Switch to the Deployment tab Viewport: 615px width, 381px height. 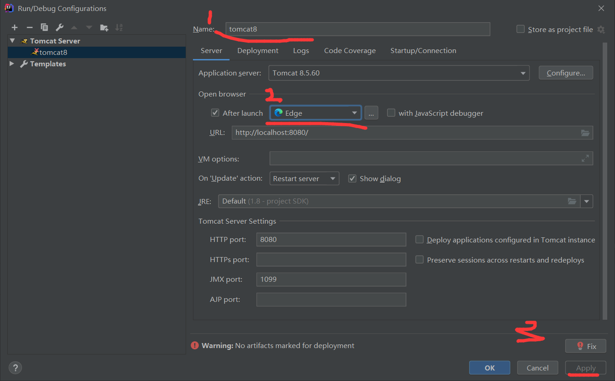point(257,51)
